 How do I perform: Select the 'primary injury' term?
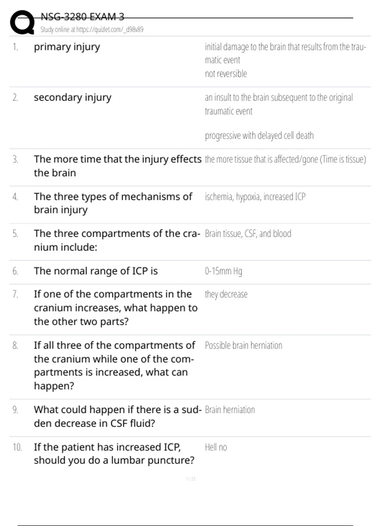(67, 47)
